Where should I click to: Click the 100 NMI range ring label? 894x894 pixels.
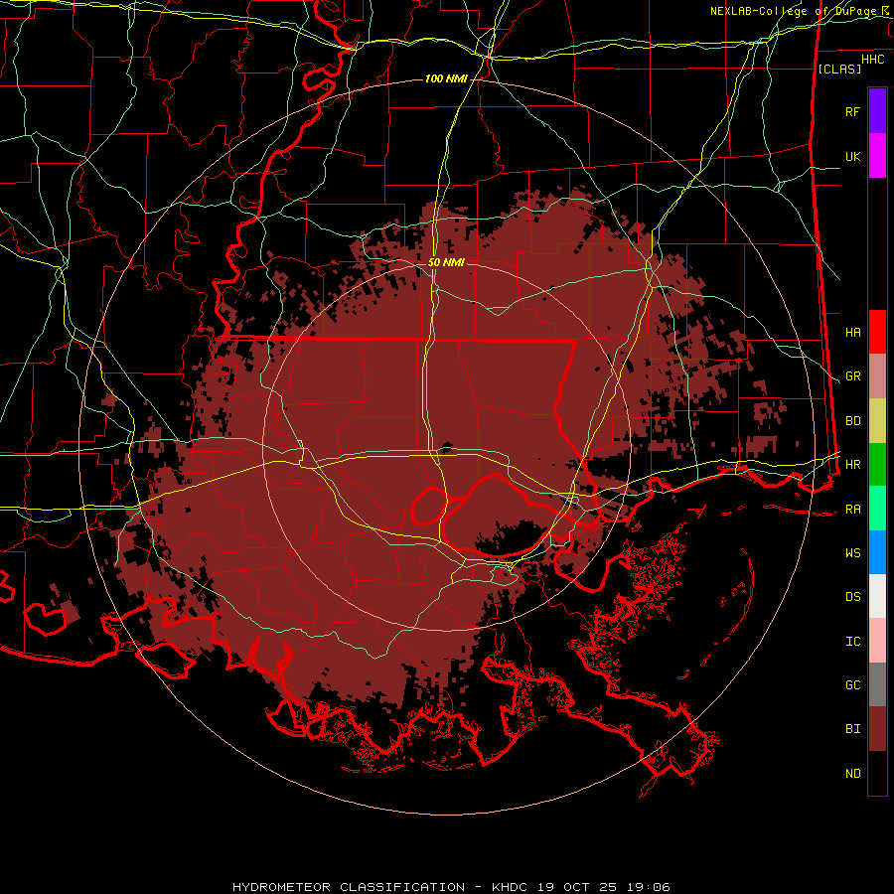(x=446, y=78)
